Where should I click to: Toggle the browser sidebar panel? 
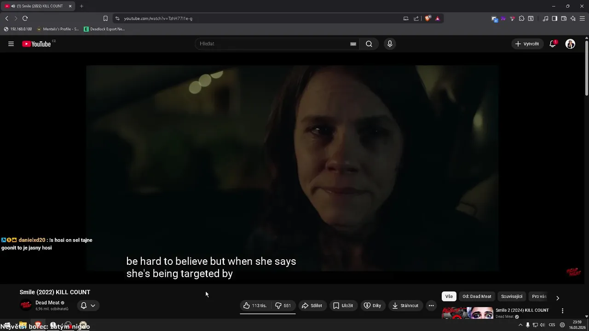[554, 18]
